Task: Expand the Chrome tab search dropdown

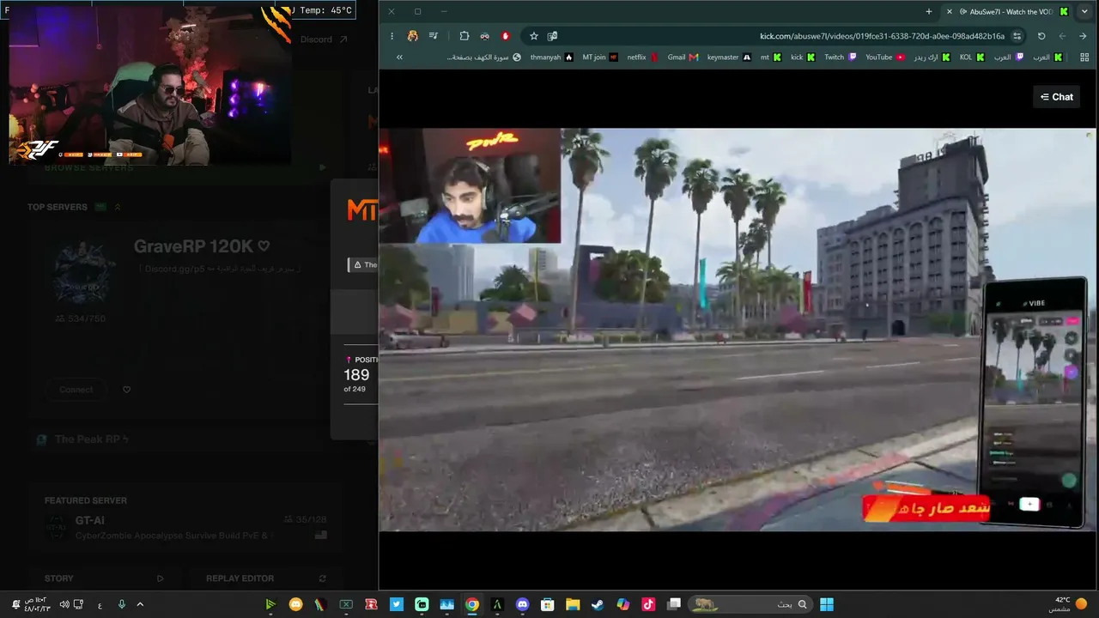Action: [x=1084, y=11]
